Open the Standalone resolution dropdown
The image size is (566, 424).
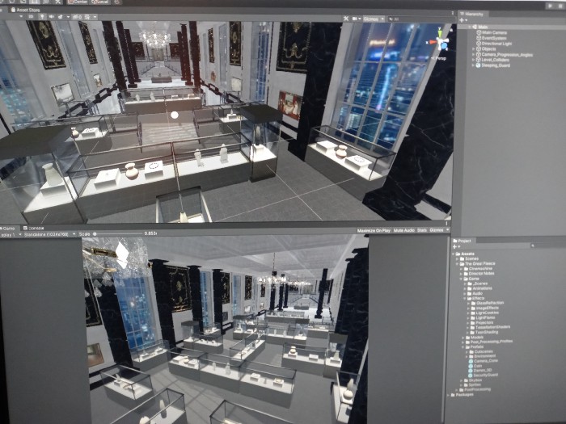tap(47, 234)
